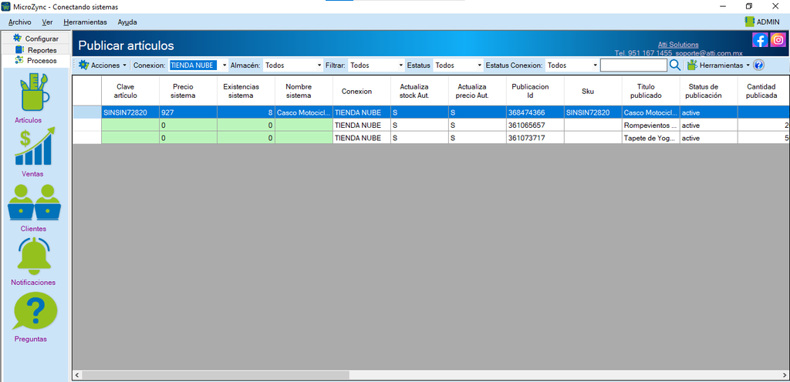790x382 pixels.
Task: Sort by Precio sistema column header
Action: 188,91
